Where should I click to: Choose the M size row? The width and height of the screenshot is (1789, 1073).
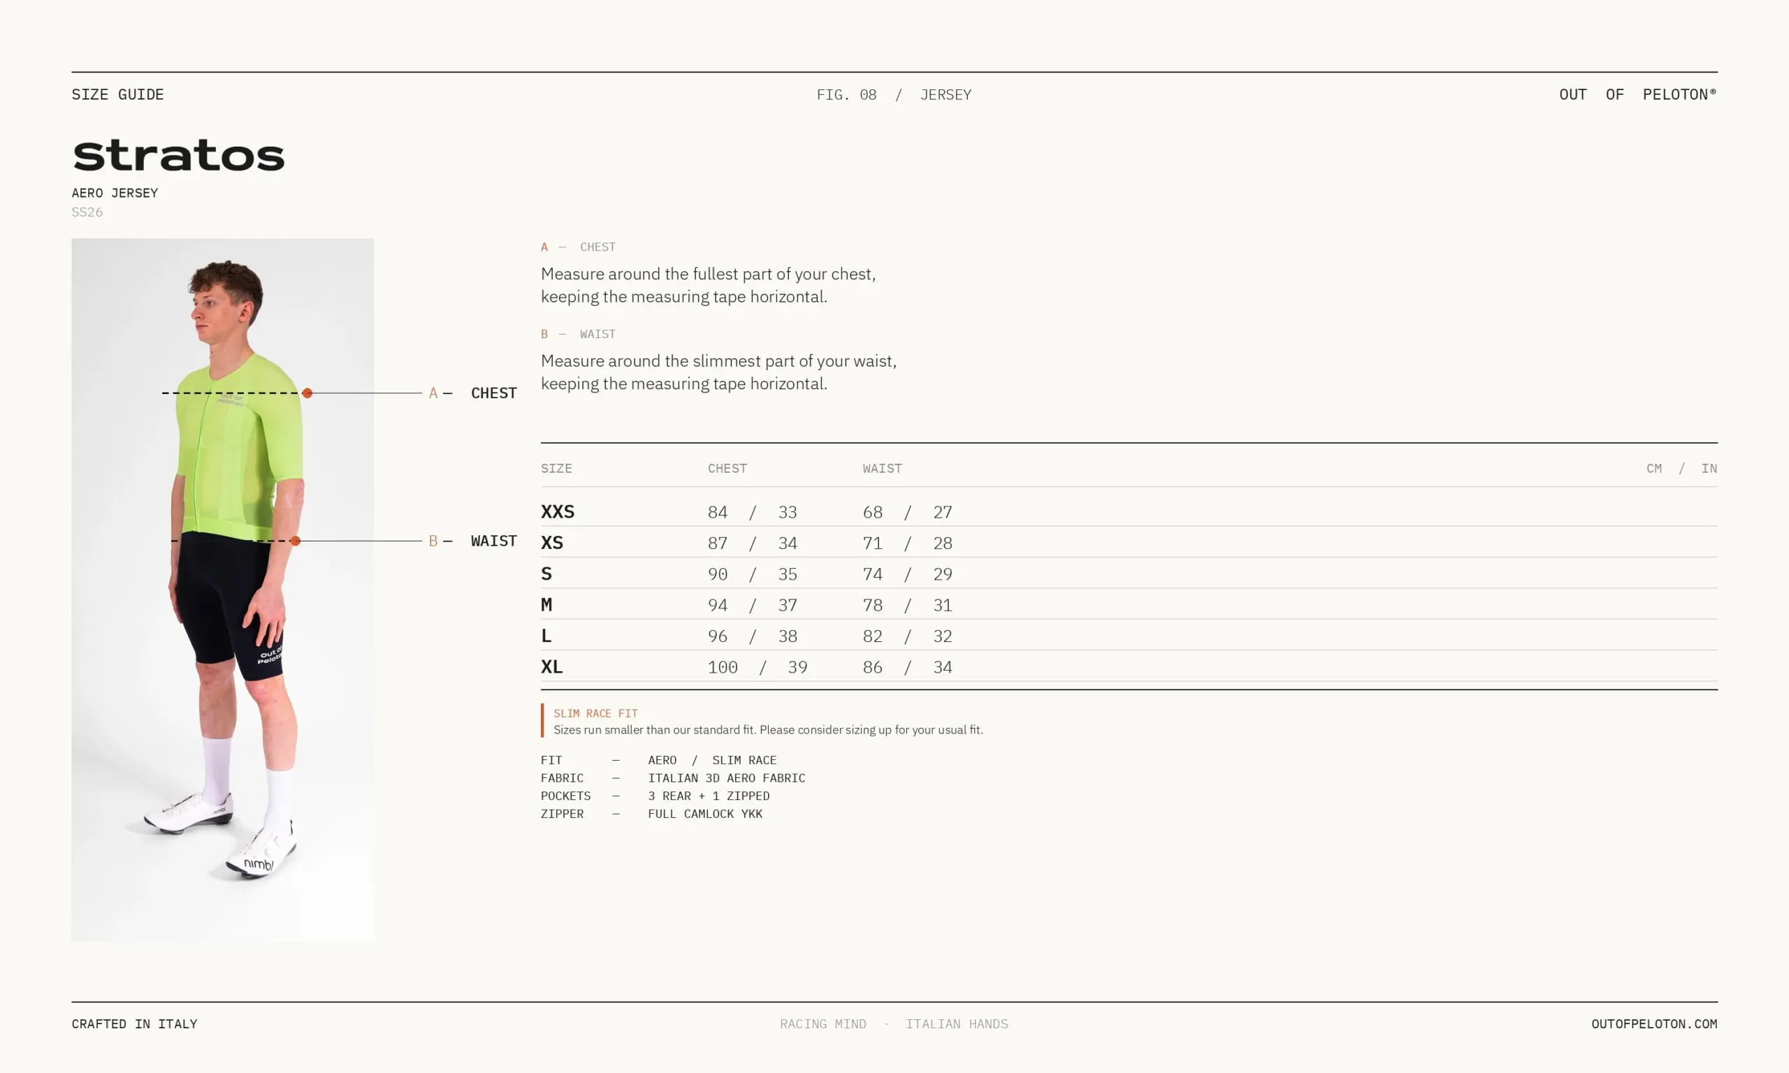point(1129,605)
